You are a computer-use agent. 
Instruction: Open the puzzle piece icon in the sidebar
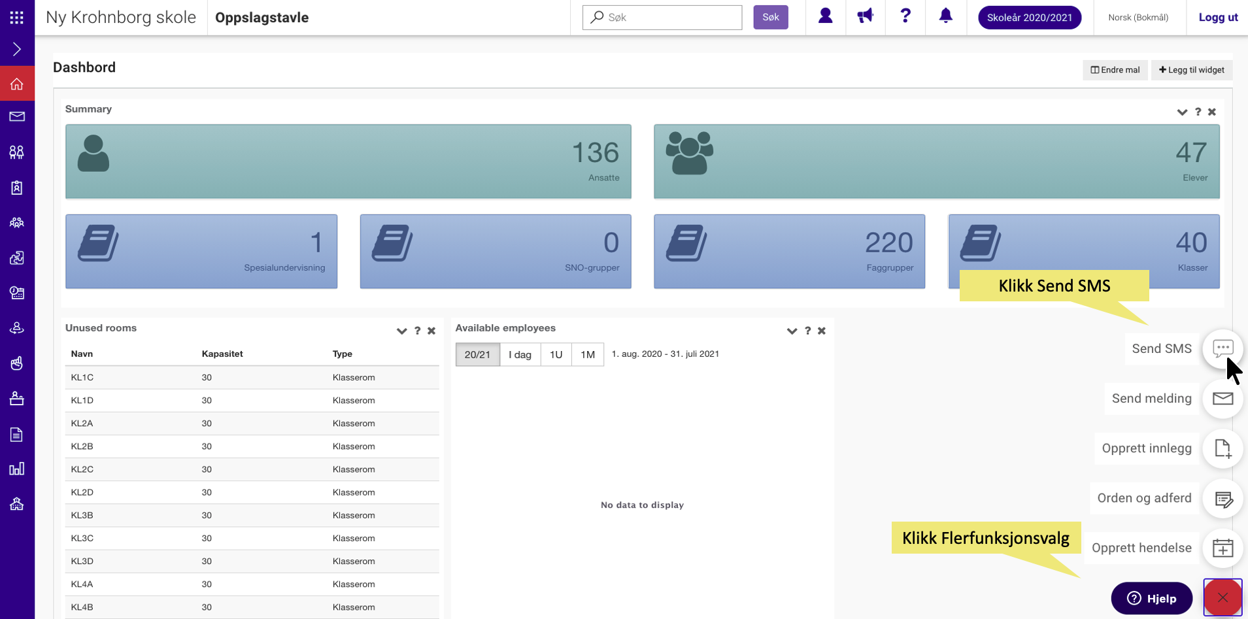pos(17,258)
